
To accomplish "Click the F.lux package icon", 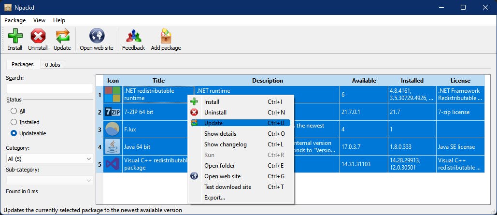I will point(113,129).
